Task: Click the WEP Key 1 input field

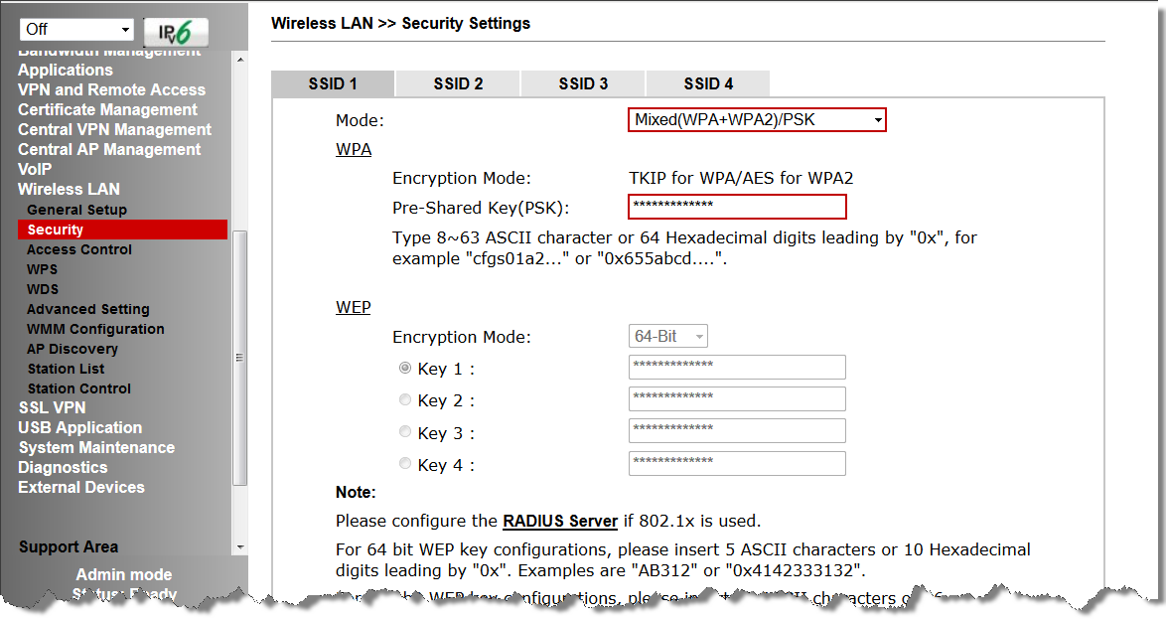Action: coord(737,367)
